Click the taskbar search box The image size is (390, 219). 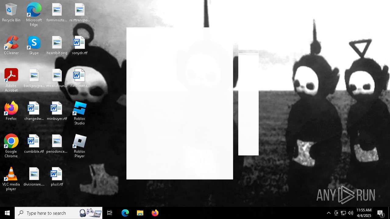click(58, 213)
